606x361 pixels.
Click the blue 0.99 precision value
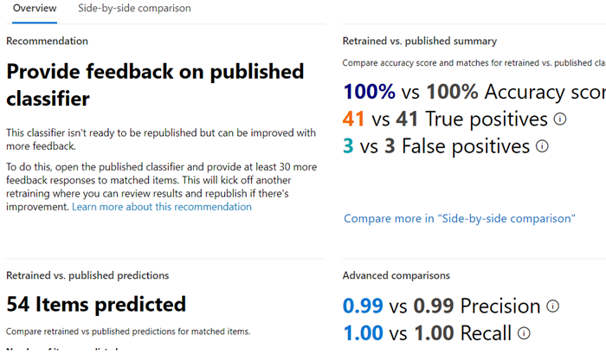tap(363, 306)
